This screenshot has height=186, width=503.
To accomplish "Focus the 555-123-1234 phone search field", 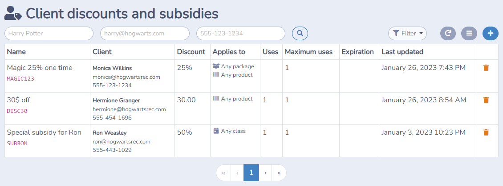I will (240, 33).
